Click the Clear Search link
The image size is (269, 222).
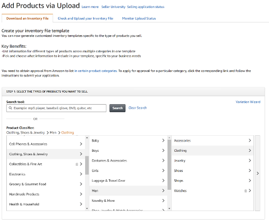pyautogui.click(x=137, y=108)
